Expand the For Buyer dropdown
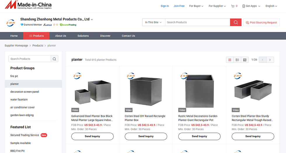 click(196, 6)
